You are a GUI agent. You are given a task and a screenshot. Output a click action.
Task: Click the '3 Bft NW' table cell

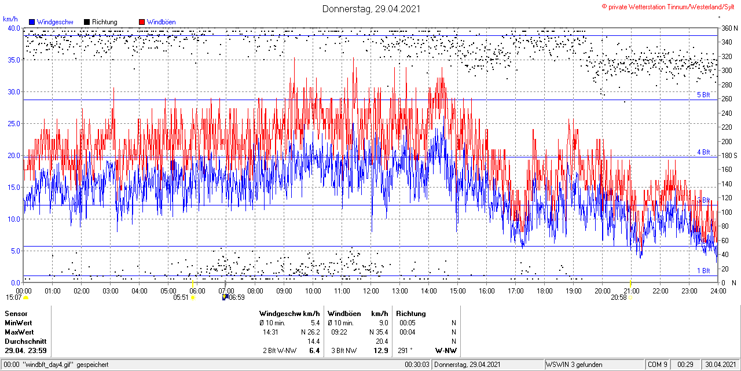tap(344, 351)
